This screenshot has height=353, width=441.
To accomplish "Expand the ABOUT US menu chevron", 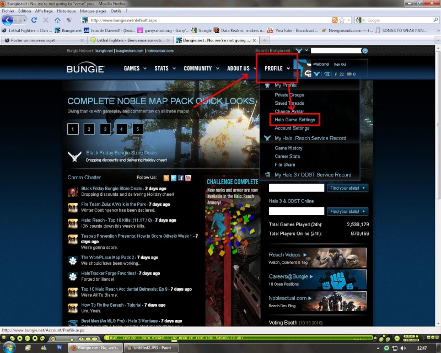I will coord(255,68).
